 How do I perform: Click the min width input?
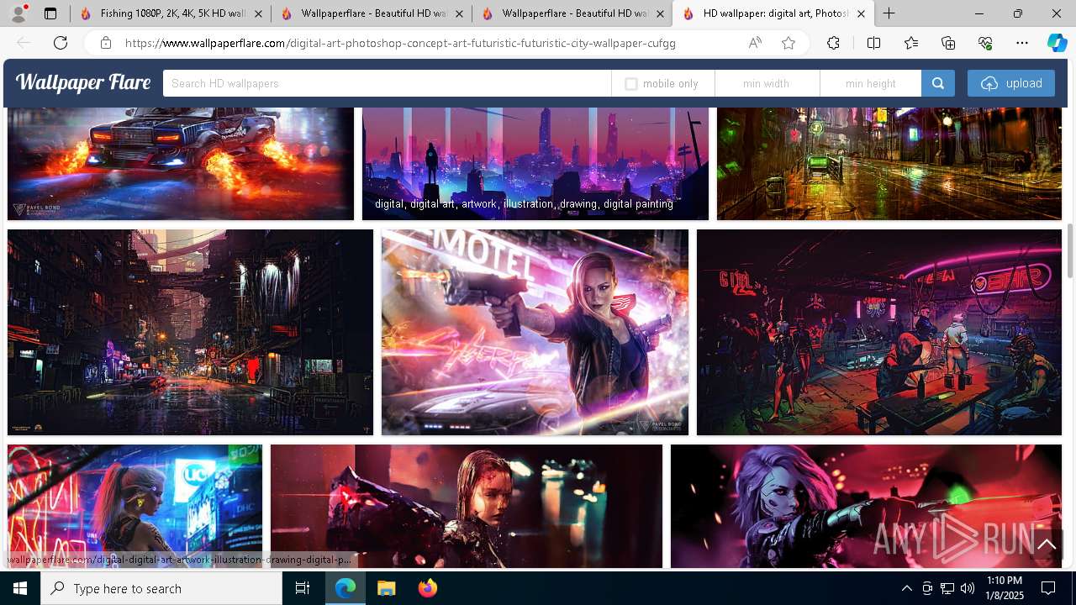pos(767,83)
